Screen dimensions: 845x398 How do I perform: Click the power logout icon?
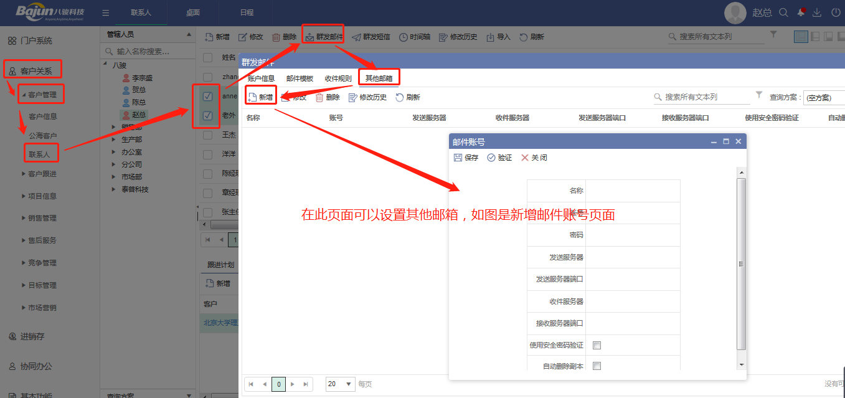tap(835, 12)
